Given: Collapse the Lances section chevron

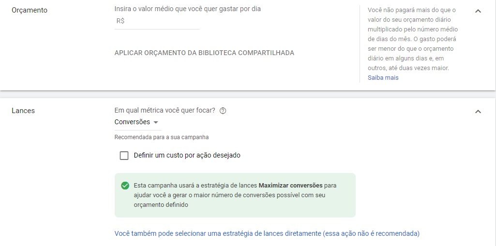Looking at the screenshot, I should point(478,112).
